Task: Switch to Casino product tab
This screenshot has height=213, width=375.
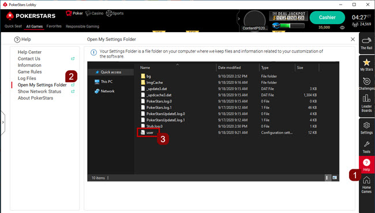Action: point(95,13)
